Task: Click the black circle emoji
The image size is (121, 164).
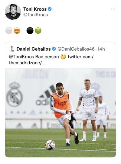Action: tap(30, 31)
